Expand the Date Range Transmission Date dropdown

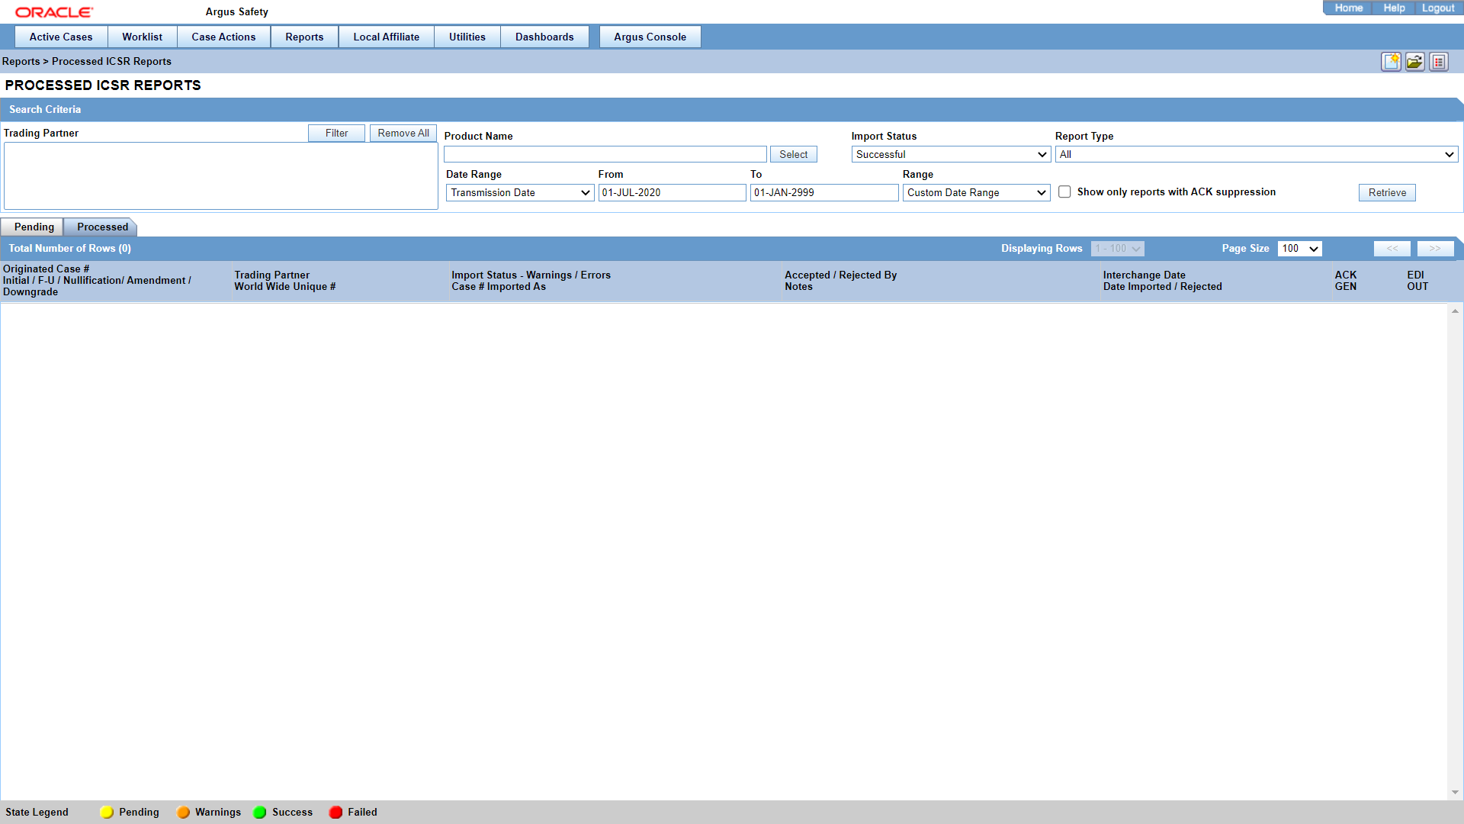(x=520, y=192)
